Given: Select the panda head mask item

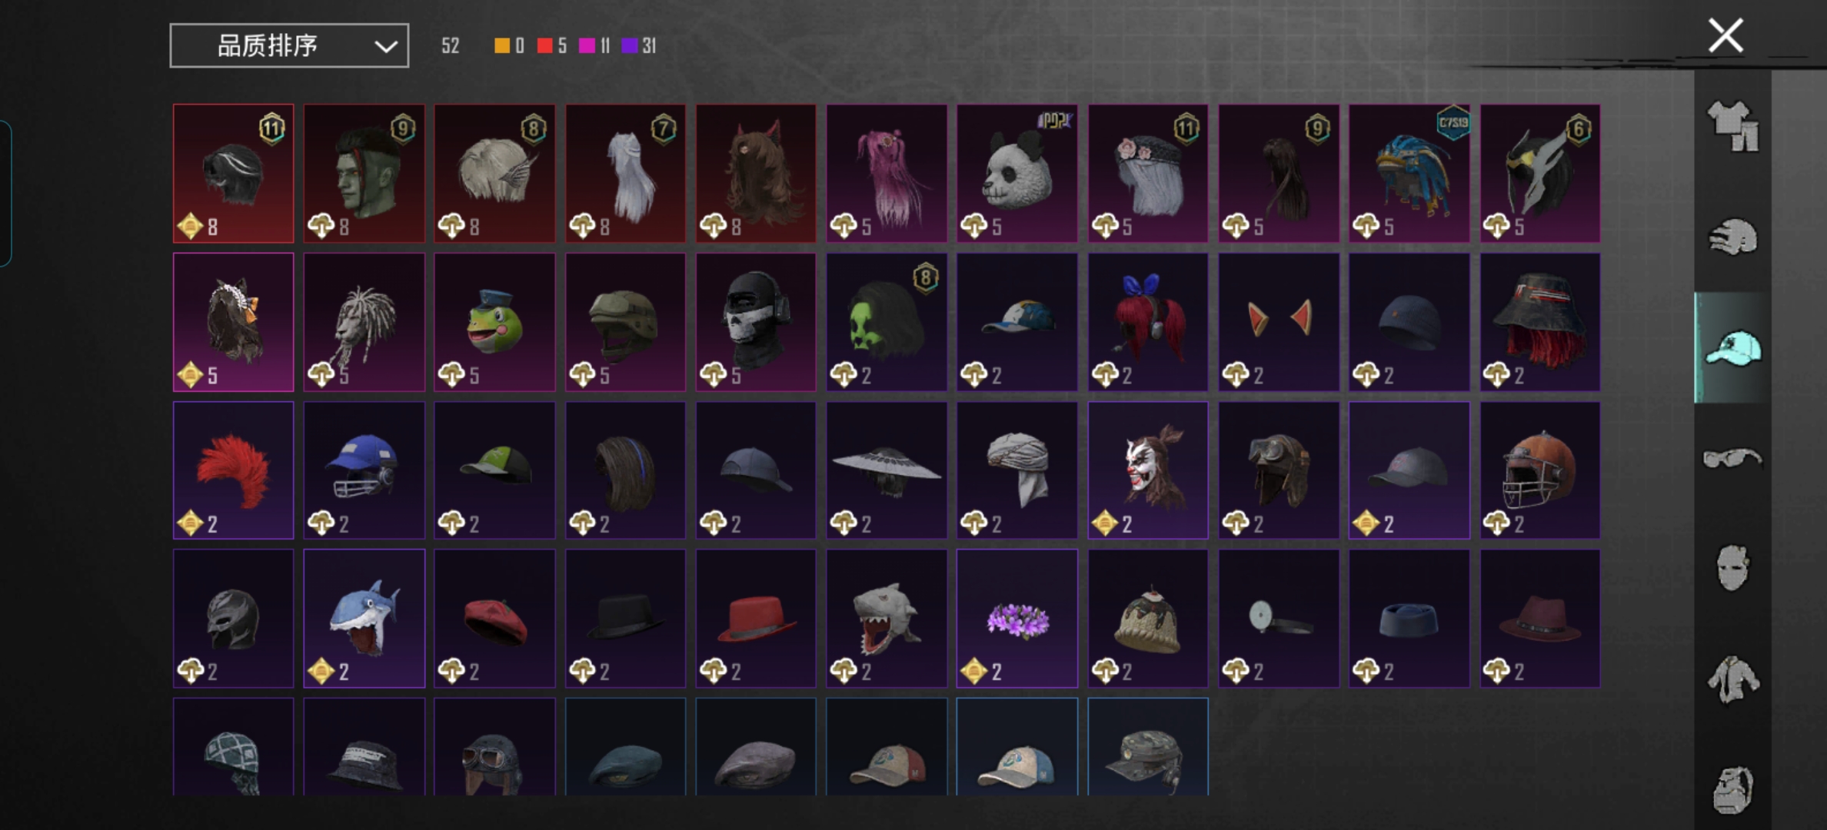Looking at the screenshot, I should click(x=1017, y=174).
